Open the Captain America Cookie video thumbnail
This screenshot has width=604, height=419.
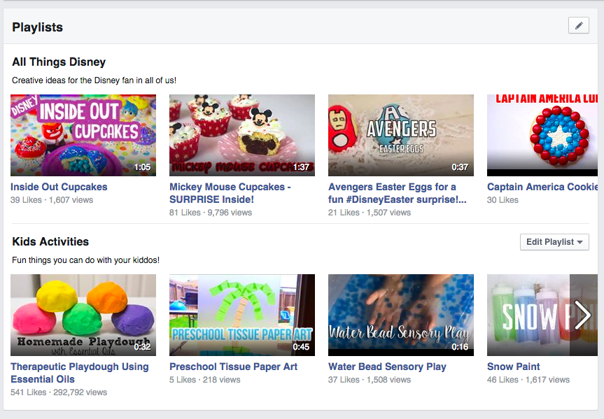[x=542, y=135]
